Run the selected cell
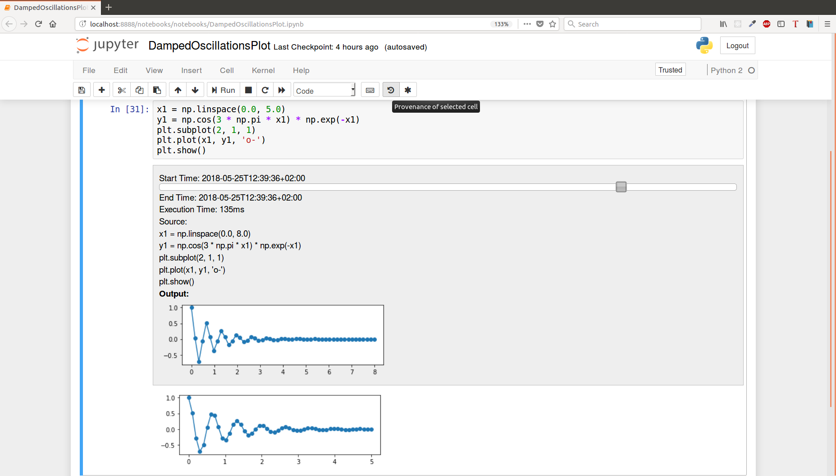This screenshot has height=476, width=836. [224, 90]
